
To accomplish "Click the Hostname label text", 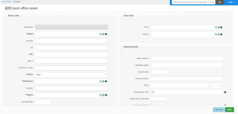I will point(29,27).
